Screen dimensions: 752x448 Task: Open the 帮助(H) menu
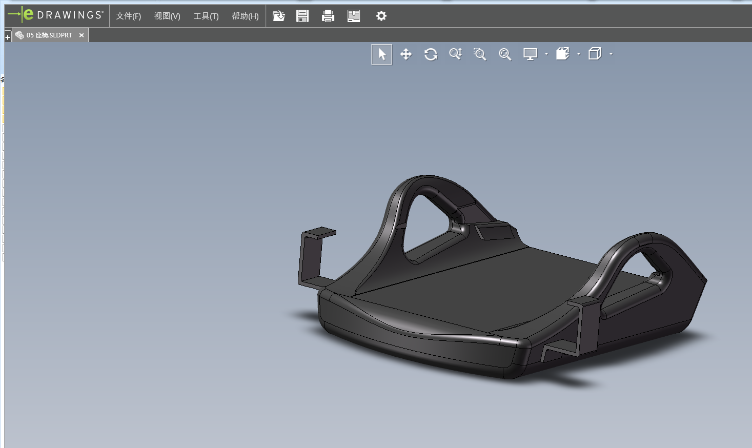click(x=245, y=16)
